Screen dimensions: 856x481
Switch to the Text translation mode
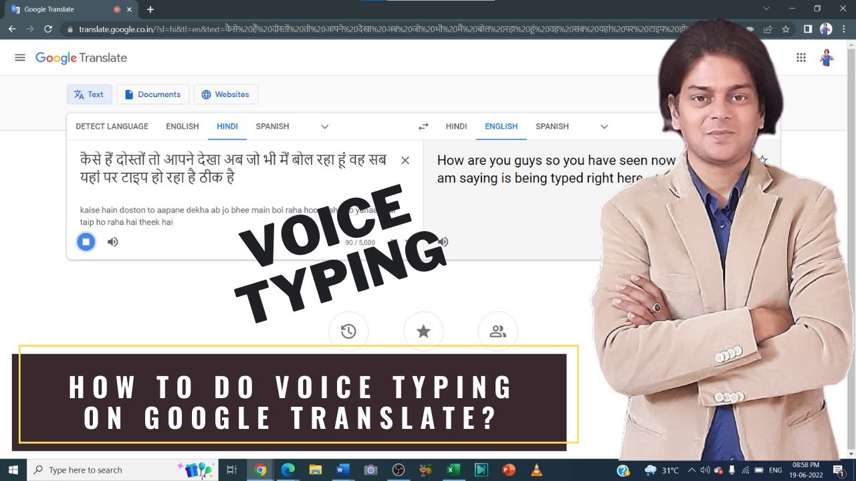(89, 94)
